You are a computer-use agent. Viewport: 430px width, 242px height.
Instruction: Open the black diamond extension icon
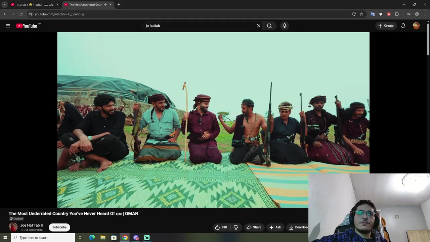click(x=381, y=14)
